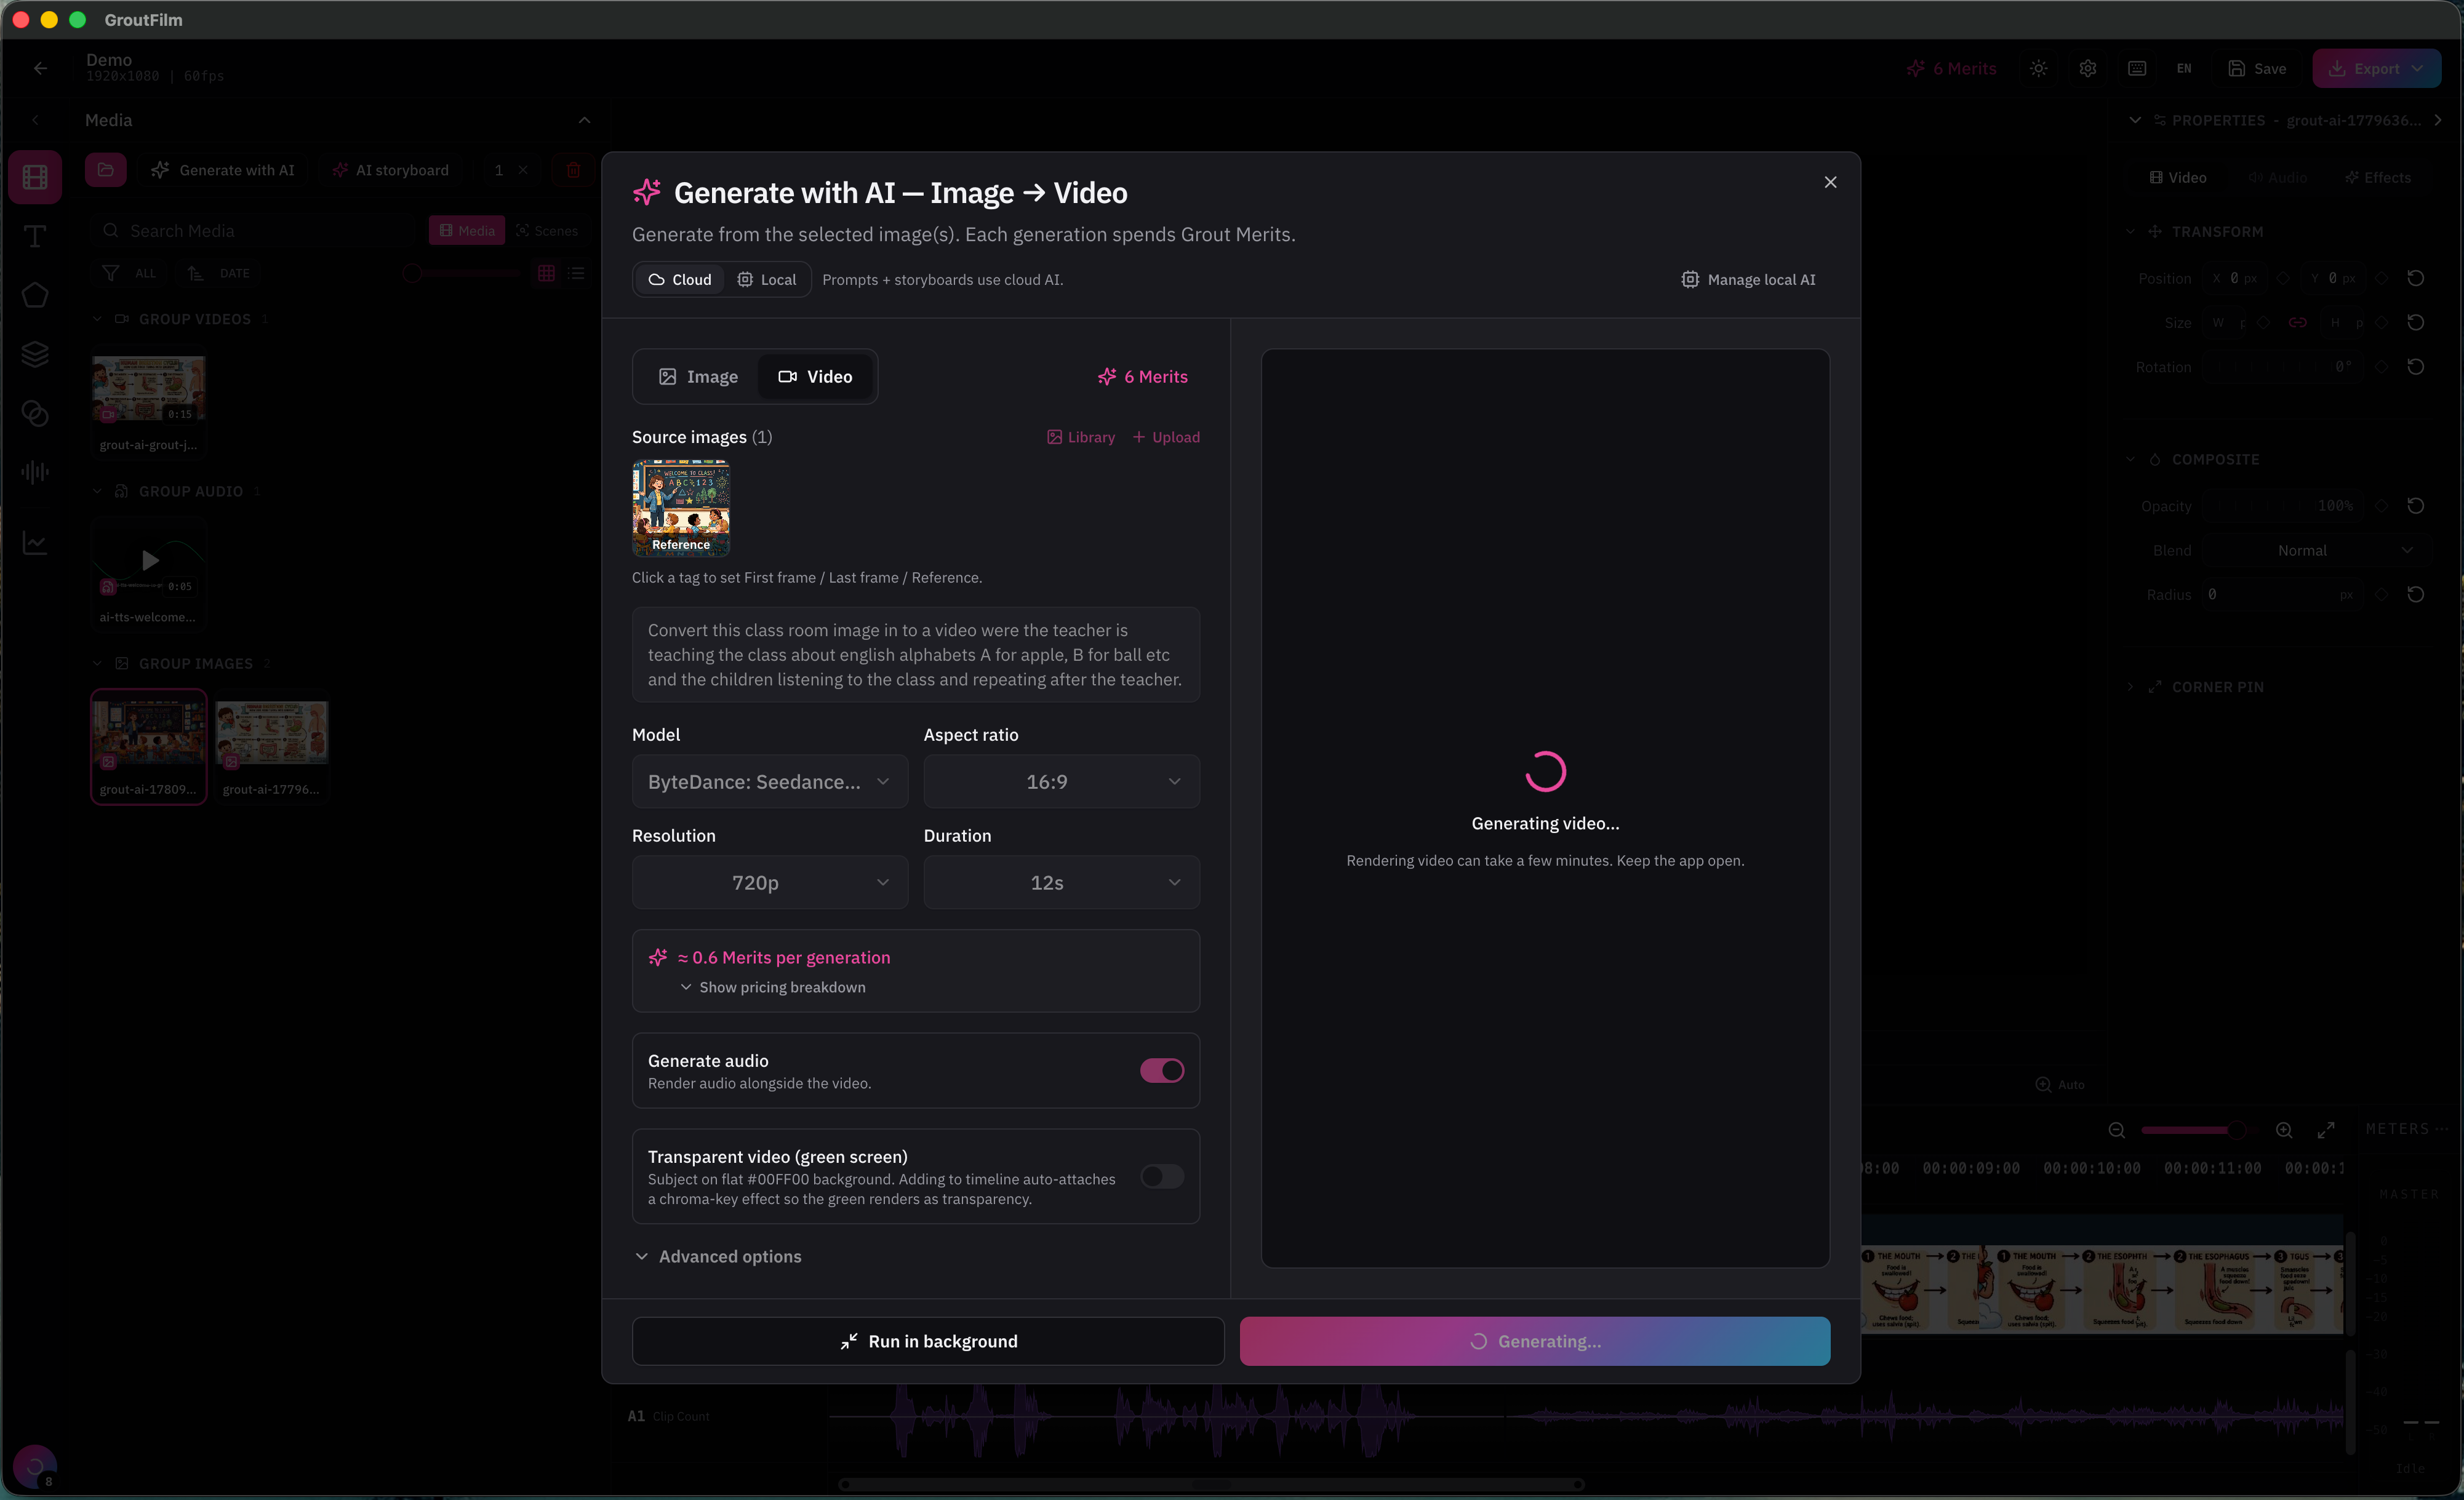The image size is (2464, 1500).
Task: Expand Show pricing breakdown
Action: tap(773, 987)
